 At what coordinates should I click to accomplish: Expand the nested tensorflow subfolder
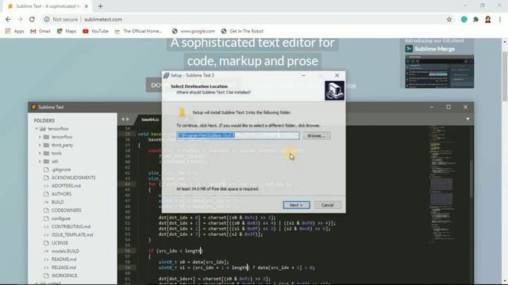tap(40, 137)
